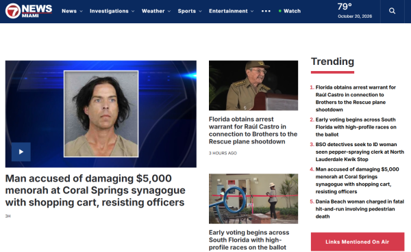Open the Weather menu item

click(x=153, y=11)
